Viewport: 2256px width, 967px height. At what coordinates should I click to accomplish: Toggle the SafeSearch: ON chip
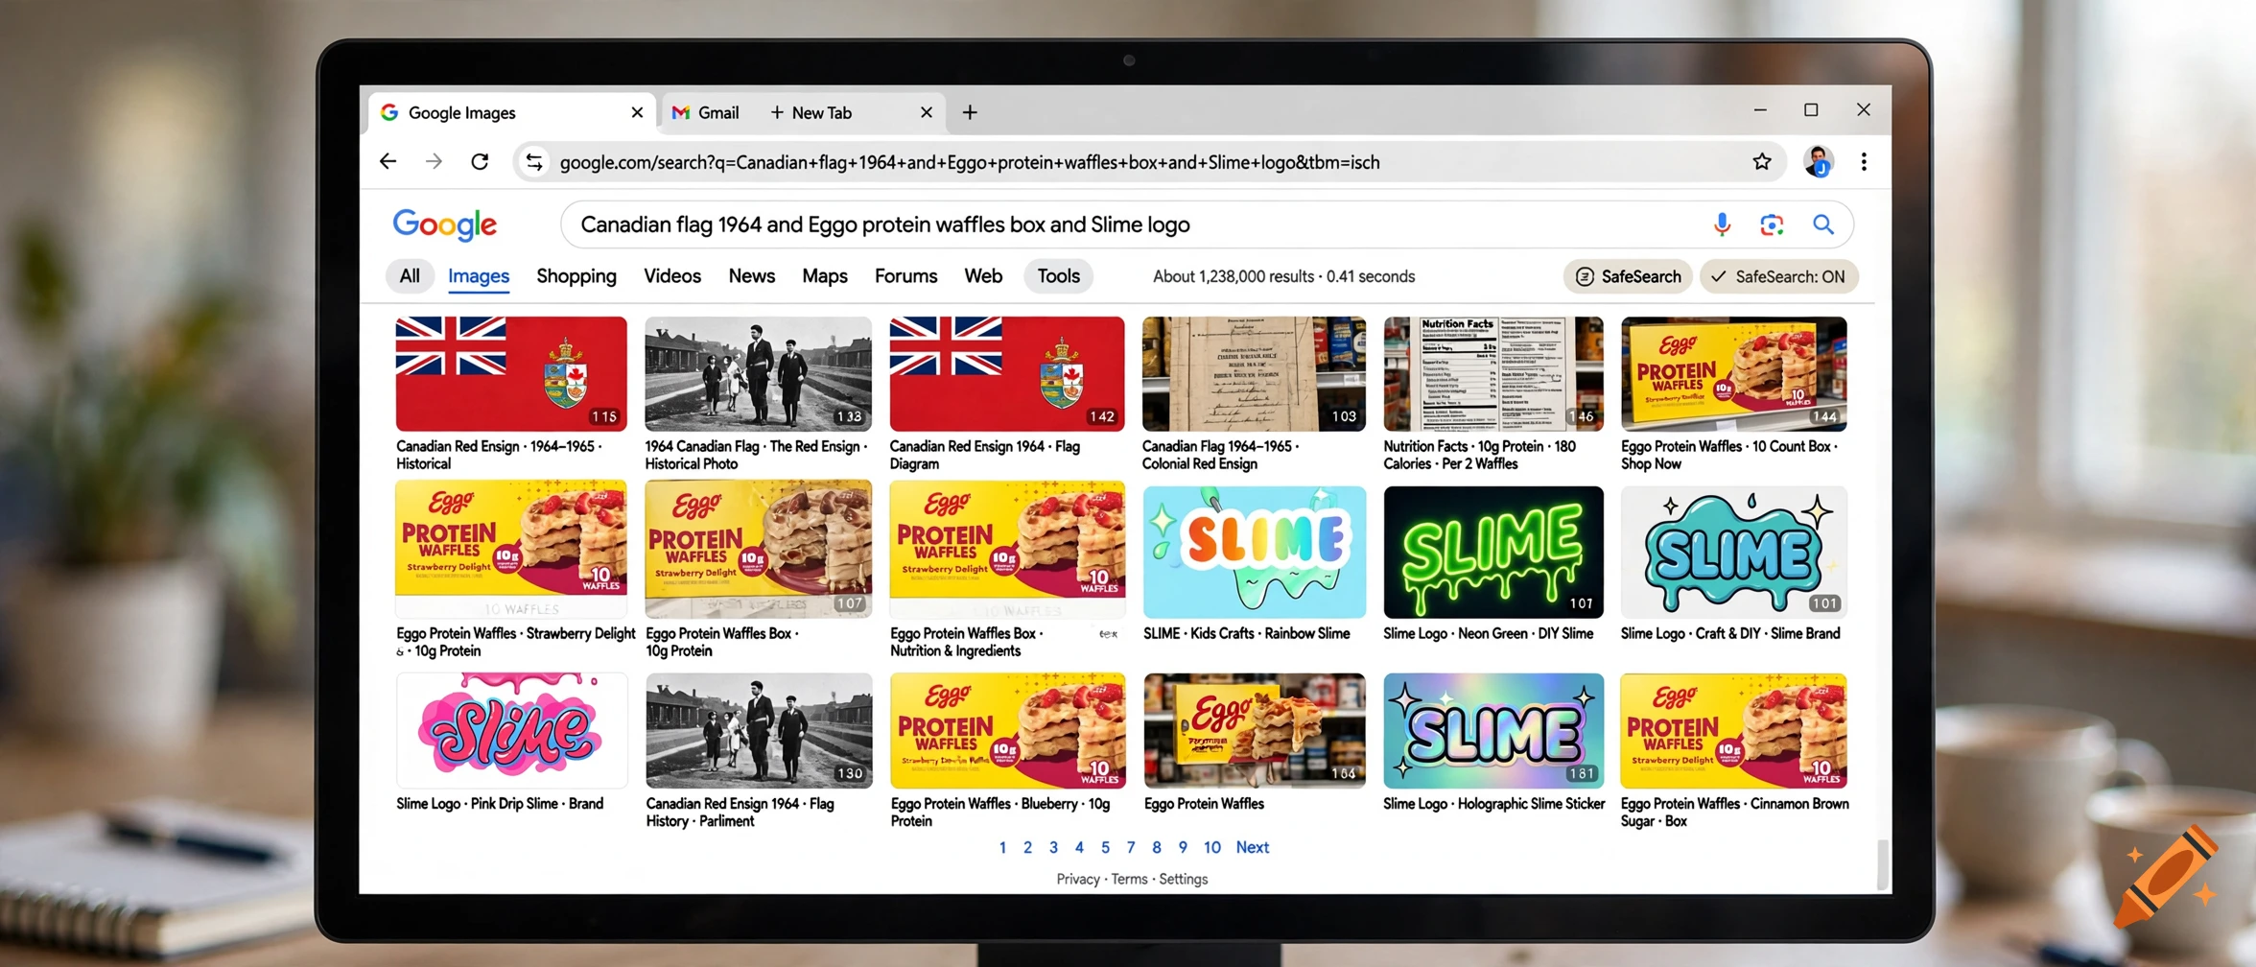[1779, 276]
